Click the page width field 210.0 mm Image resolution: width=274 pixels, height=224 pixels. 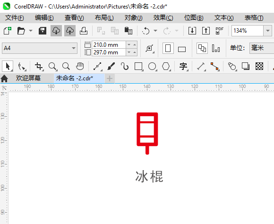(x=109, y=45)
